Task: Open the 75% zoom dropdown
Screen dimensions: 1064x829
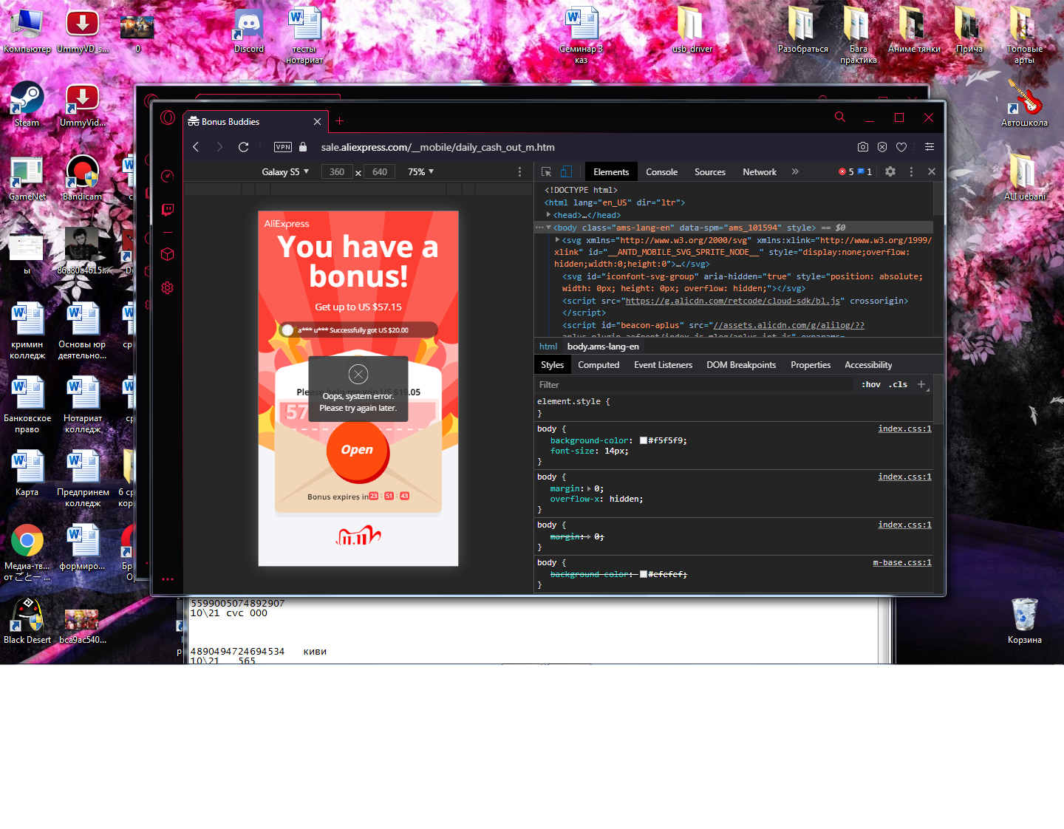Action: 420,172
